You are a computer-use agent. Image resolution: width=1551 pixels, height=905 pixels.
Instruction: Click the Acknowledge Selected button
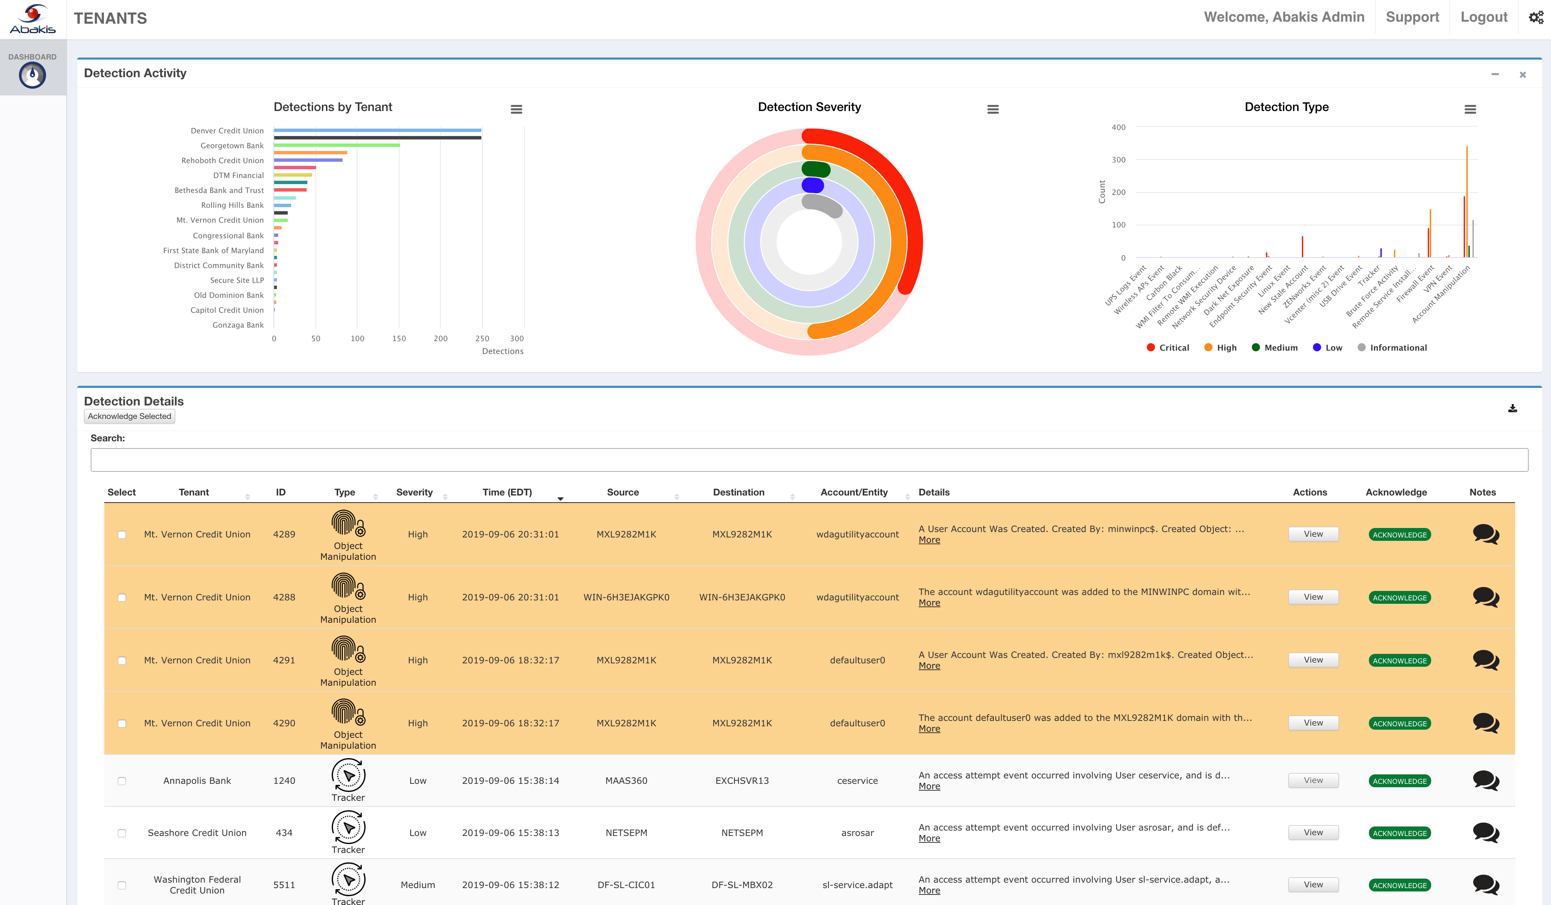pyautogui.click(x=129, y=416)
